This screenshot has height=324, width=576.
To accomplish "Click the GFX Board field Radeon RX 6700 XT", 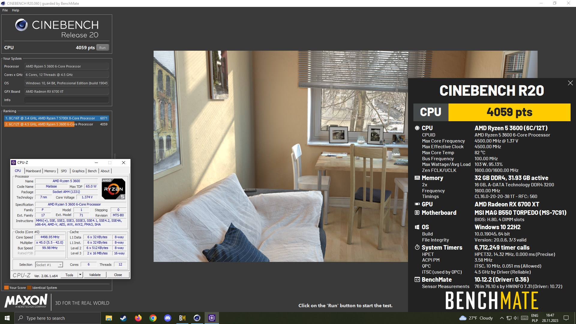I will 67,91.
